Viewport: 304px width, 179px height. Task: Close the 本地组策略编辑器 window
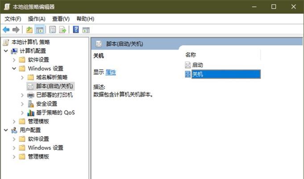293,7
